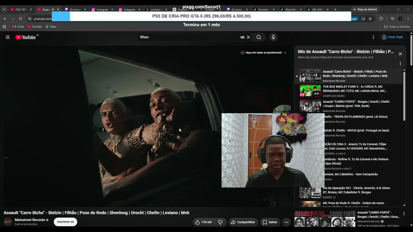The image size is (413, 232).
Task: Open a new browser tab
Action: coord(335,10)
